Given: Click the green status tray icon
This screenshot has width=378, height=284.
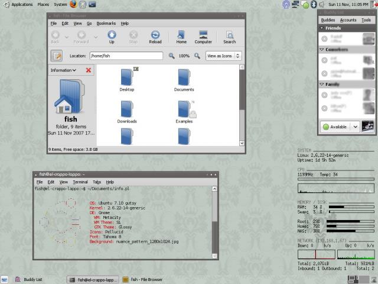Looking at the screenshot, I should pos(305,5).
